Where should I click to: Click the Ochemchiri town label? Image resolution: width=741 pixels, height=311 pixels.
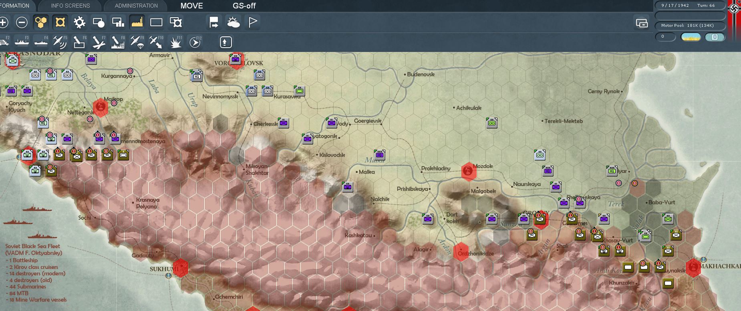(229, 297)
